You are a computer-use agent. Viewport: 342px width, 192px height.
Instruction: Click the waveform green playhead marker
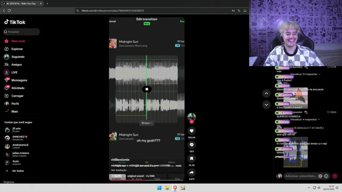(x=146, y=88)
